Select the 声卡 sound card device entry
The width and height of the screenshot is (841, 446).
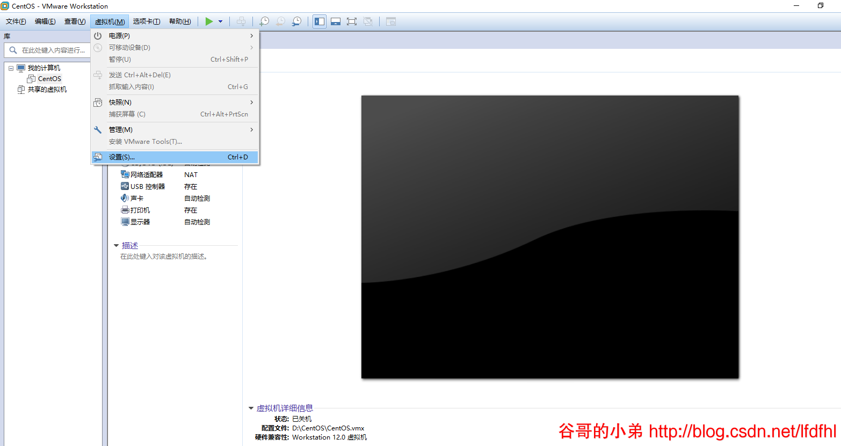134,198
